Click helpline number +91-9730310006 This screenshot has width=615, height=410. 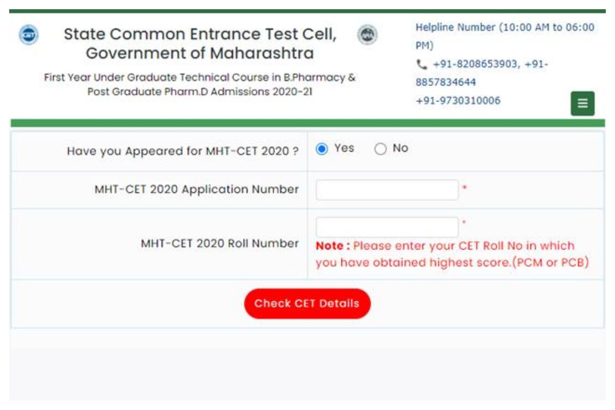tap(458, 100)
